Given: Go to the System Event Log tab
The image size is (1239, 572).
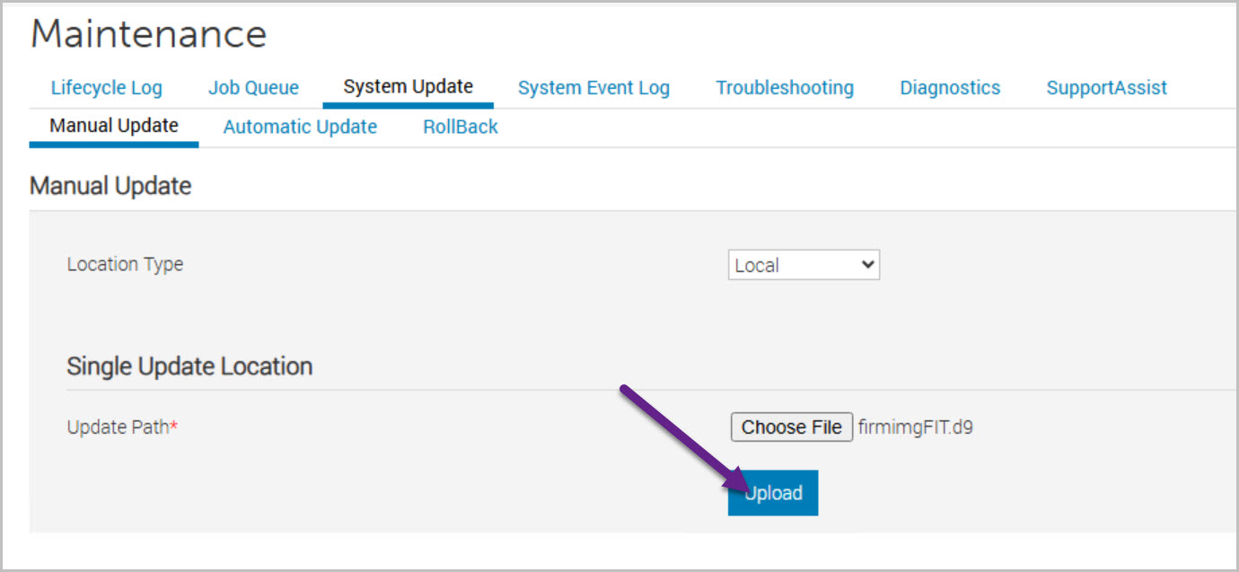Looking at the screenshot, I should click(x=593, y=88).
